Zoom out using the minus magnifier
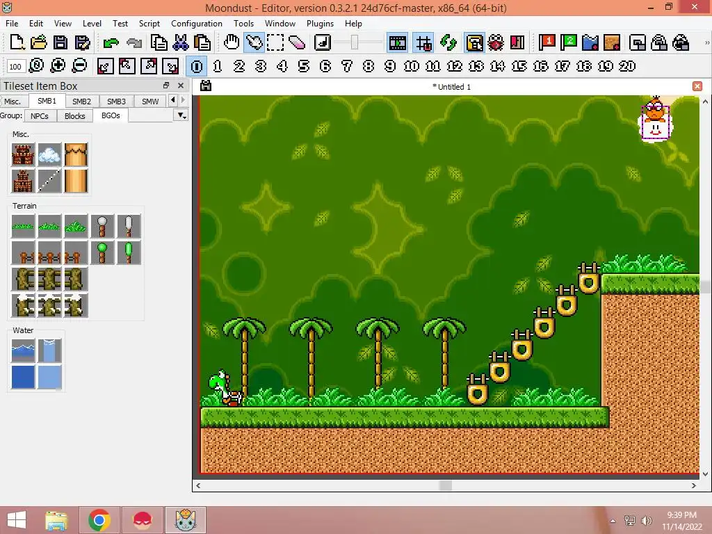 pos(79,66)
